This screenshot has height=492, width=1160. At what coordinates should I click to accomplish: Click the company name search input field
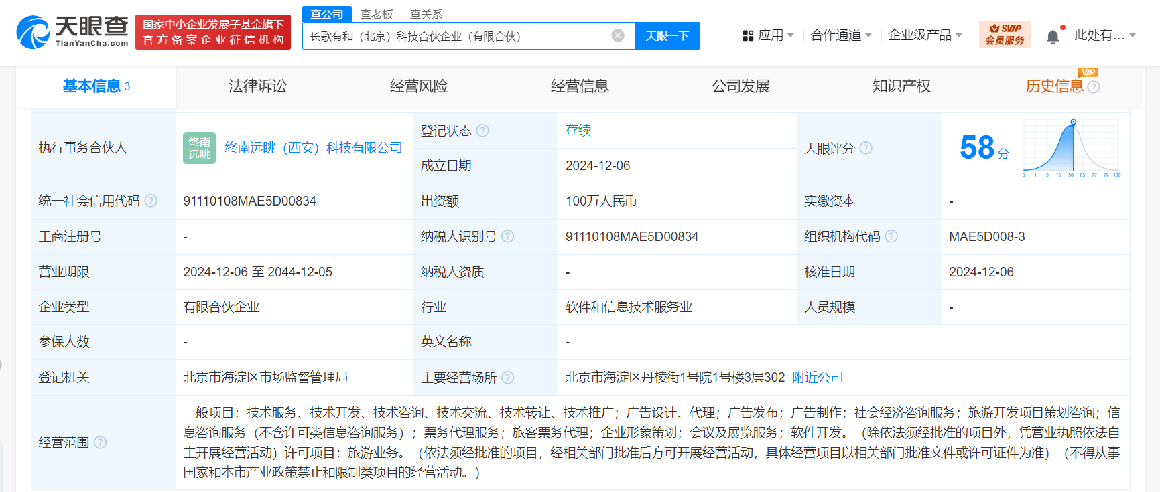pyautogui.click(x=456, y=36)
